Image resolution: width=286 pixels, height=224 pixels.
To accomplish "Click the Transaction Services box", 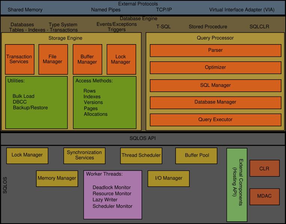I will [20, 59].
